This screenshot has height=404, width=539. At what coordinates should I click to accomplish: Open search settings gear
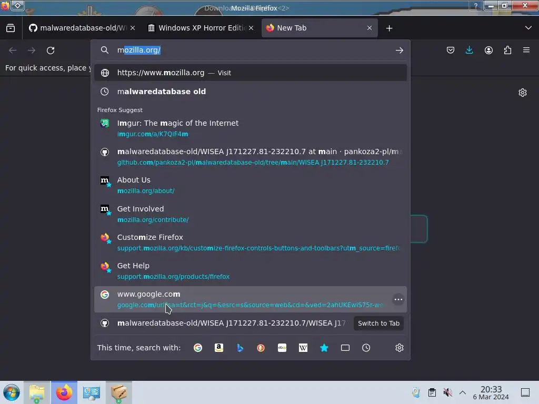[399, 348]
